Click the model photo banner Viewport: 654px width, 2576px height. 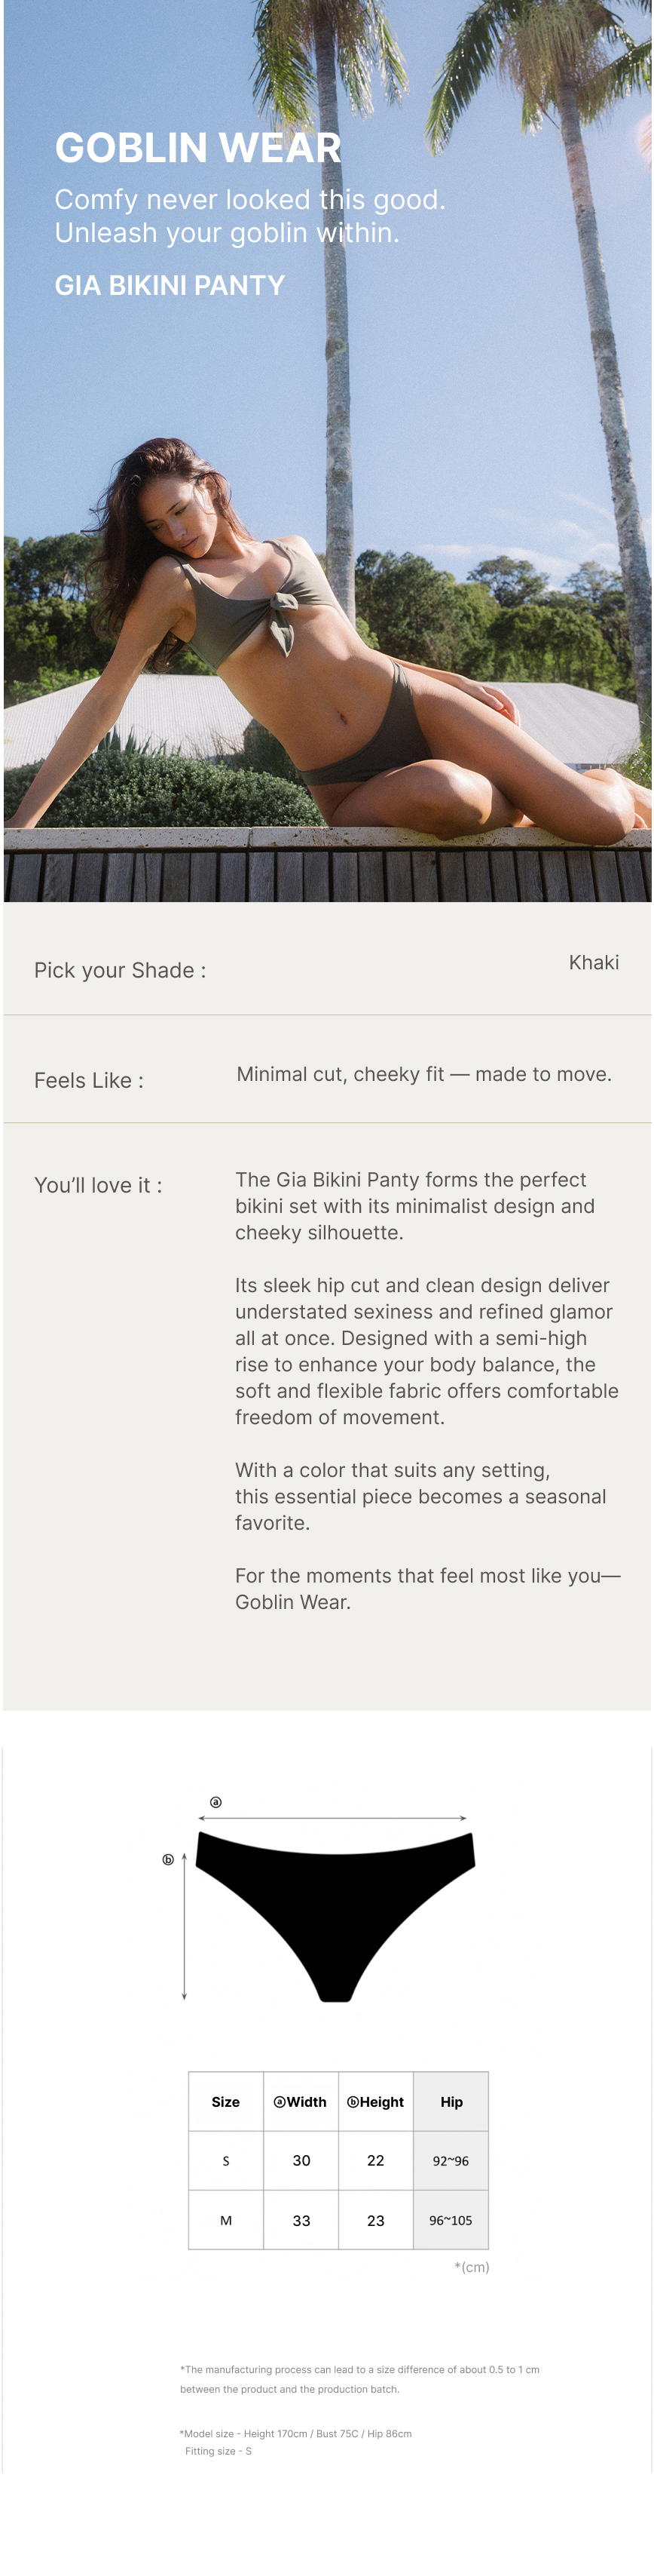pos(328,600)
